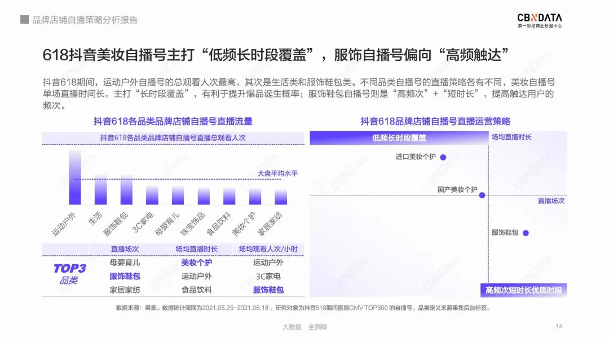The width and height of the screenshot is (609, 342).
Task: Click '运动户外' in 场均观看人次 column
Action: click(x=268, y=263)
